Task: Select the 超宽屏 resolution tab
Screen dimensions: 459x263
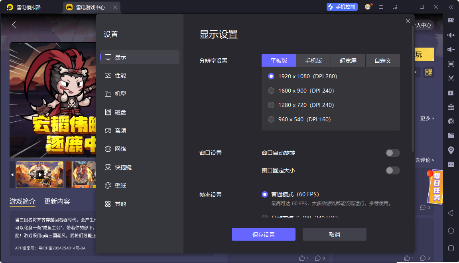Action: click(348, 61)
